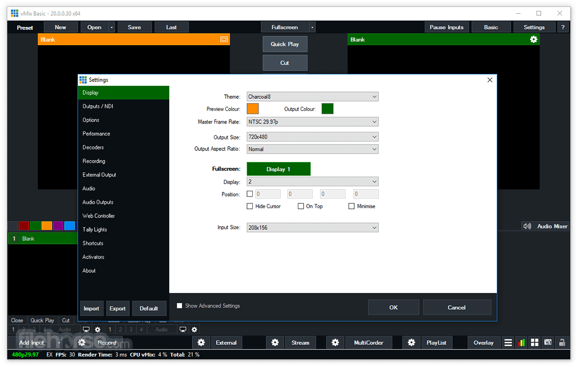Viewport: 578px width, 367px height.
Task: Tick the Position checkbox
Action: click(x=250, y=194)
